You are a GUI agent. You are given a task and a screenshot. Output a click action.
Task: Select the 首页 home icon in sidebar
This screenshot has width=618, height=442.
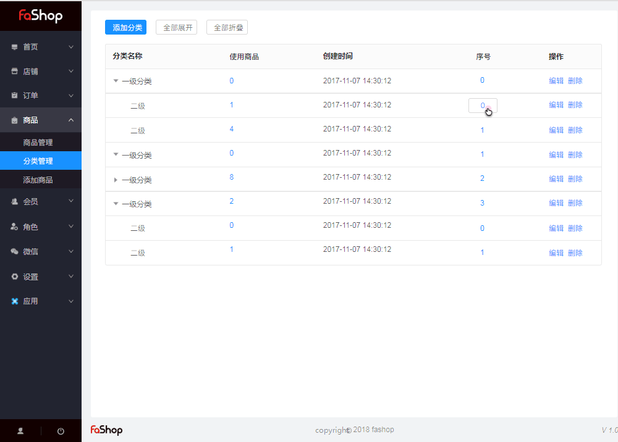14,46
